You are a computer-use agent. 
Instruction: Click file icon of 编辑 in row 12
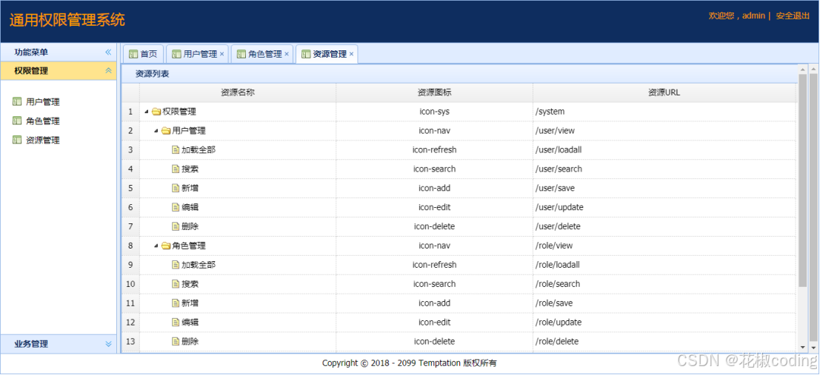(x=176, y=322)
